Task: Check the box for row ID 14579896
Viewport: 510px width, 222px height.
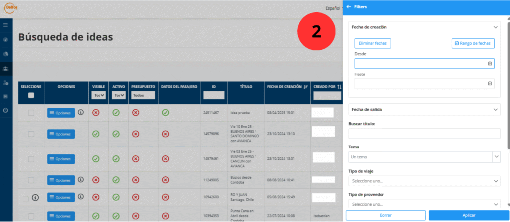Action: coord(31,134)
